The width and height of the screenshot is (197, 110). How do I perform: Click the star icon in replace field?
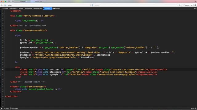93,5
